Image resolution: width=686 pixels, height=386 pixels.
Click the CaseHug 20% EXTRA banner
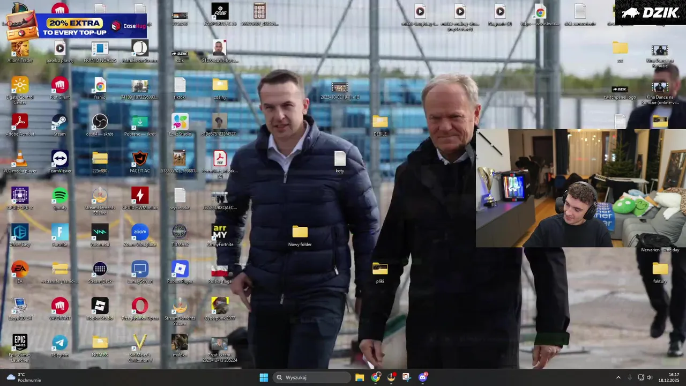76,27
